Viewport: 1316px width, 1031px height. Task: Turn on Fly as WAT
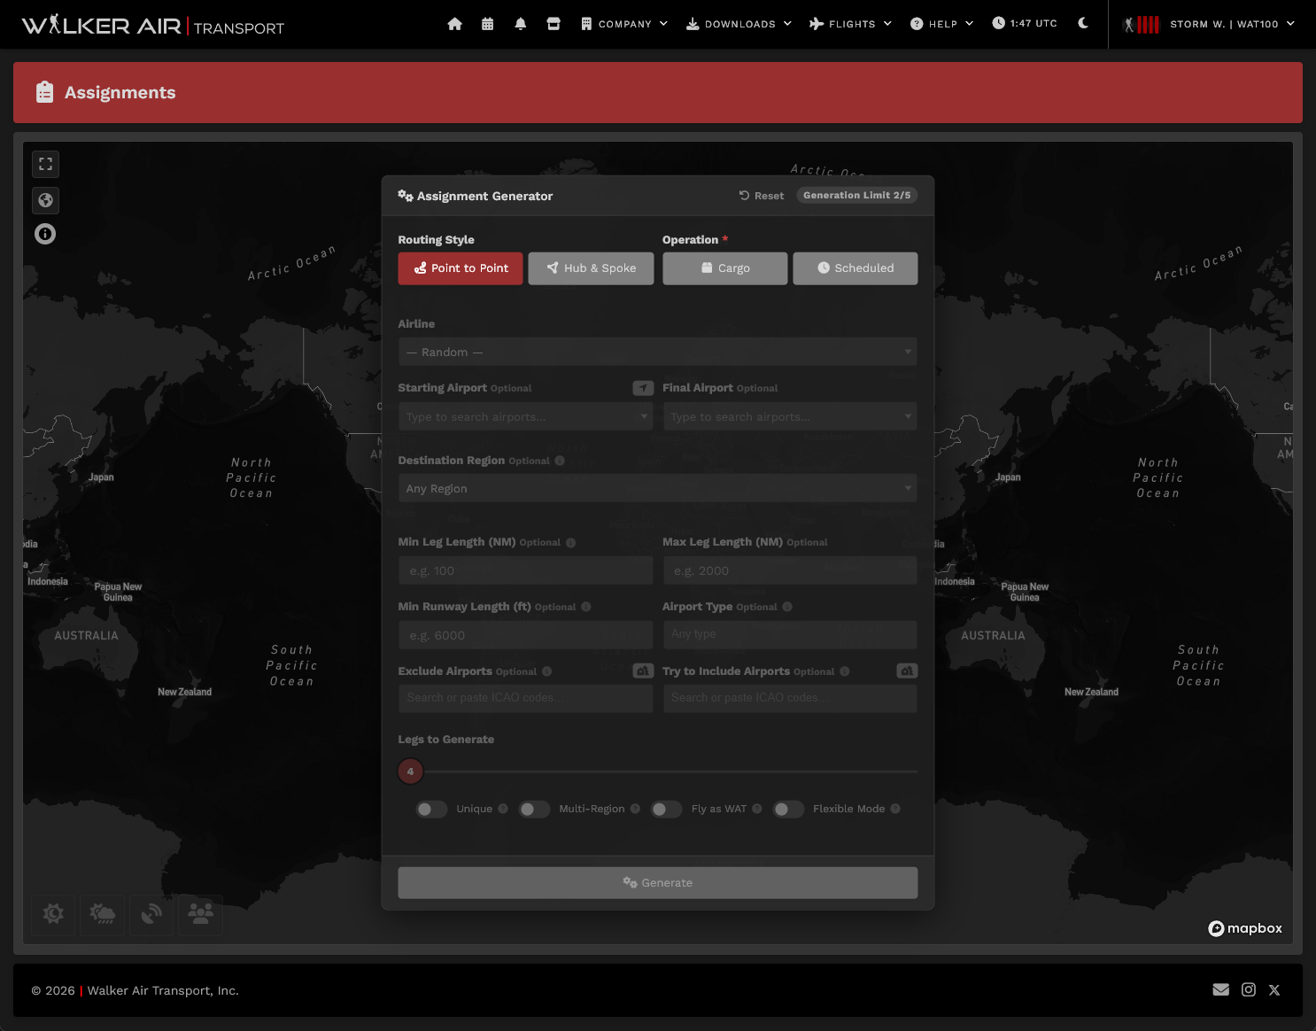666,809
